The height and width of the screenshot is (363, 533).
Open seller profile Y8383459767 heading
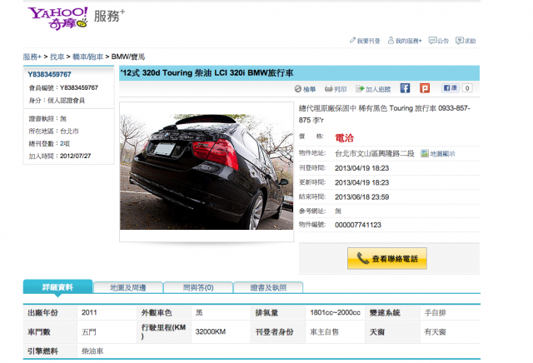tap(49, 74)
